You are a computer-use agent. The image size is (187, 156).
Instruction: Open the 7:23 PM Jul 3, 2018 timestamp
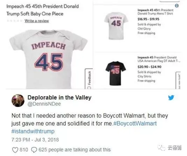(35, 140)
